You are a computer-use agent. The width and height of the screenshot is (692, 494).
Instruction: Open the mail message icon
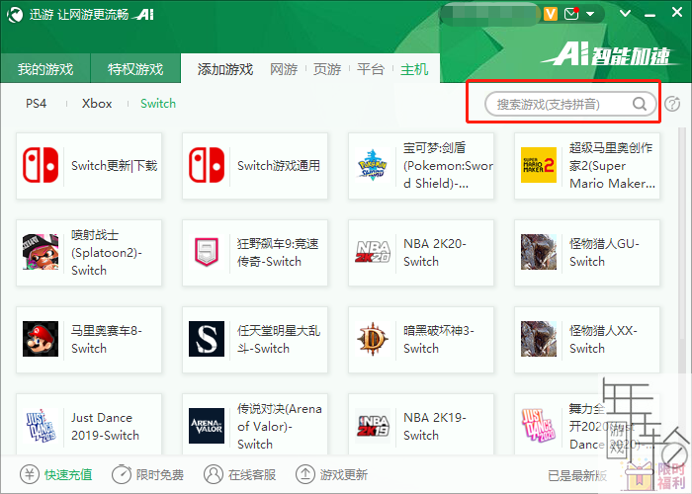pyautogui.click(x=571, y=14)
